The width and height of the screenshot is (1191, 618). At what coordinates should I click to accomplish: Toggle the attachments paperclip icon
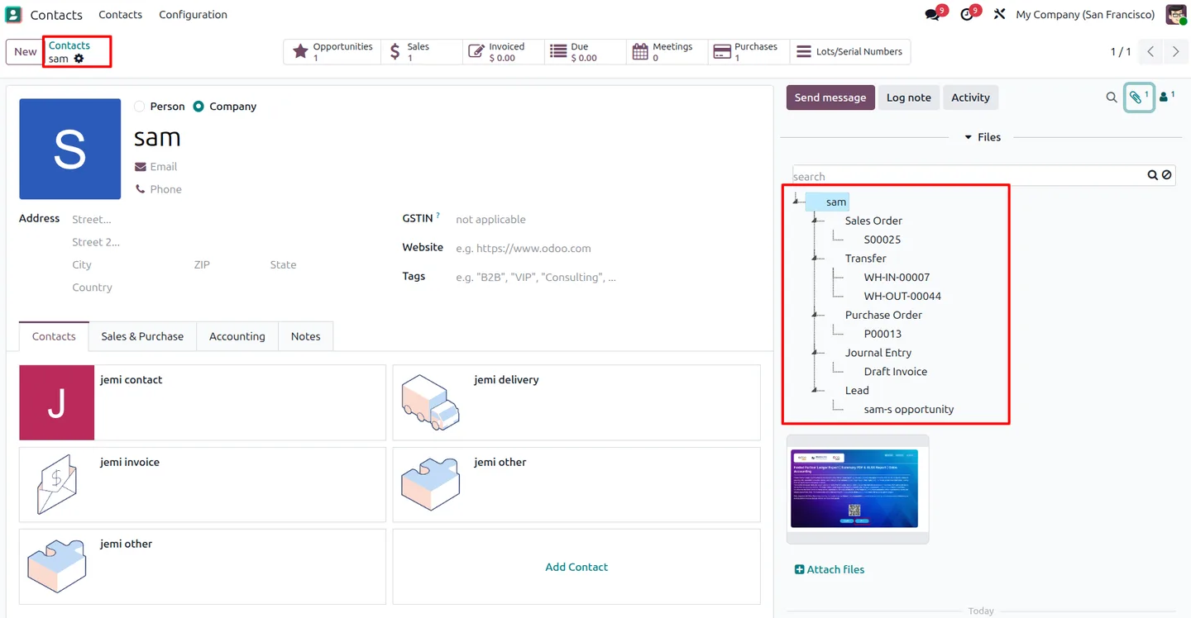point(1139,97)
